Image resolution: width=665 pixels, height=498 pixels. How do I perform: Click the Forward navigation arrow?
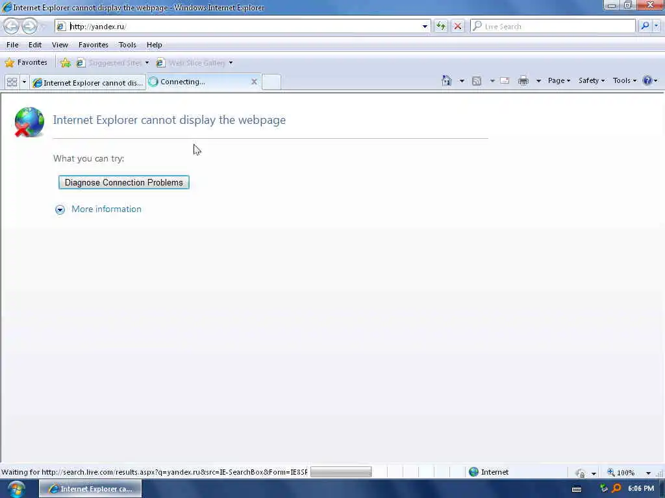pyautogui.click(x=29, y=26)
